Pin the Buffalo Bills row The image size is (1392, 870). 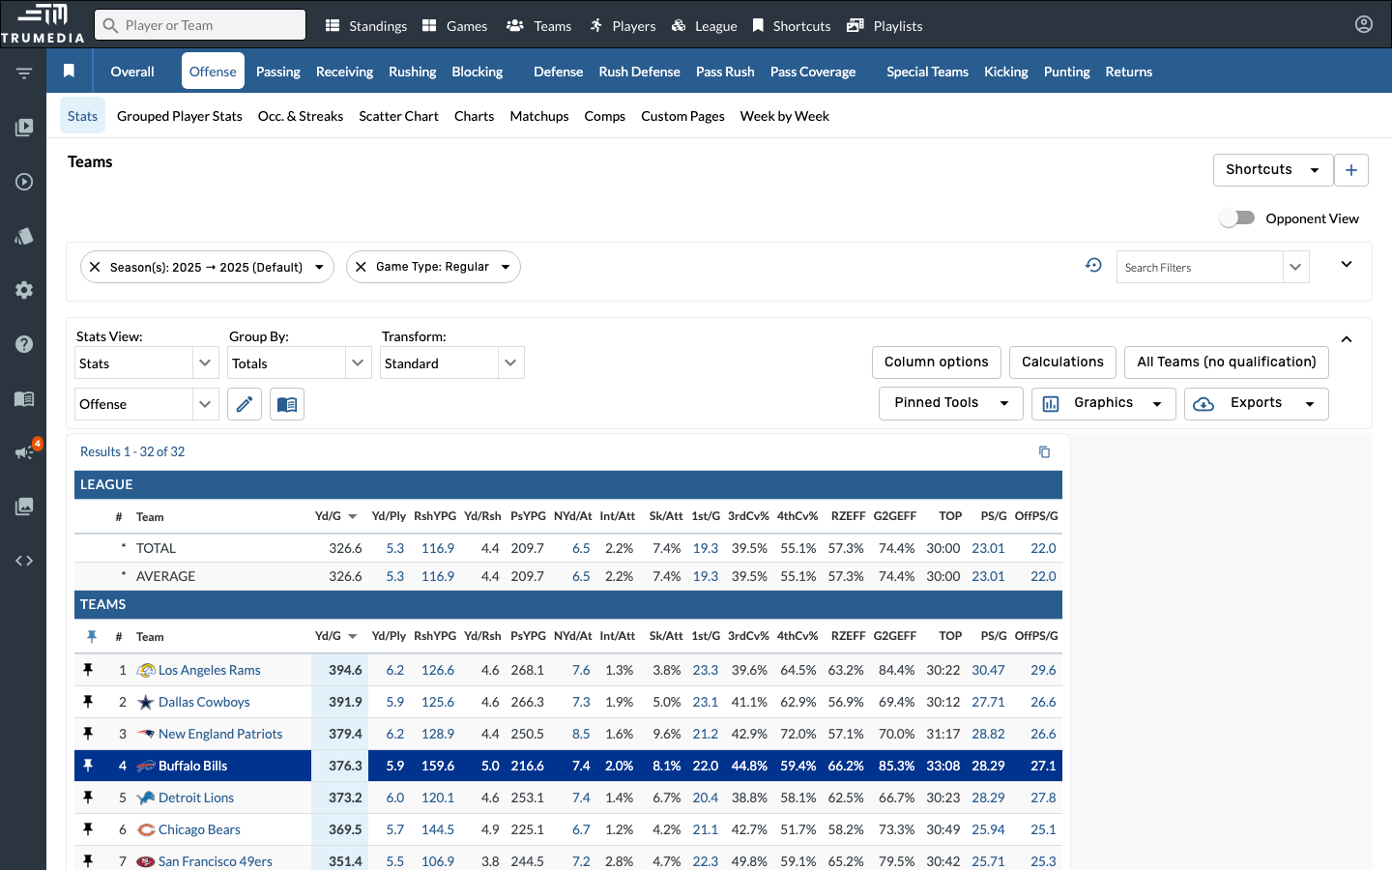[x=88, y=766]
